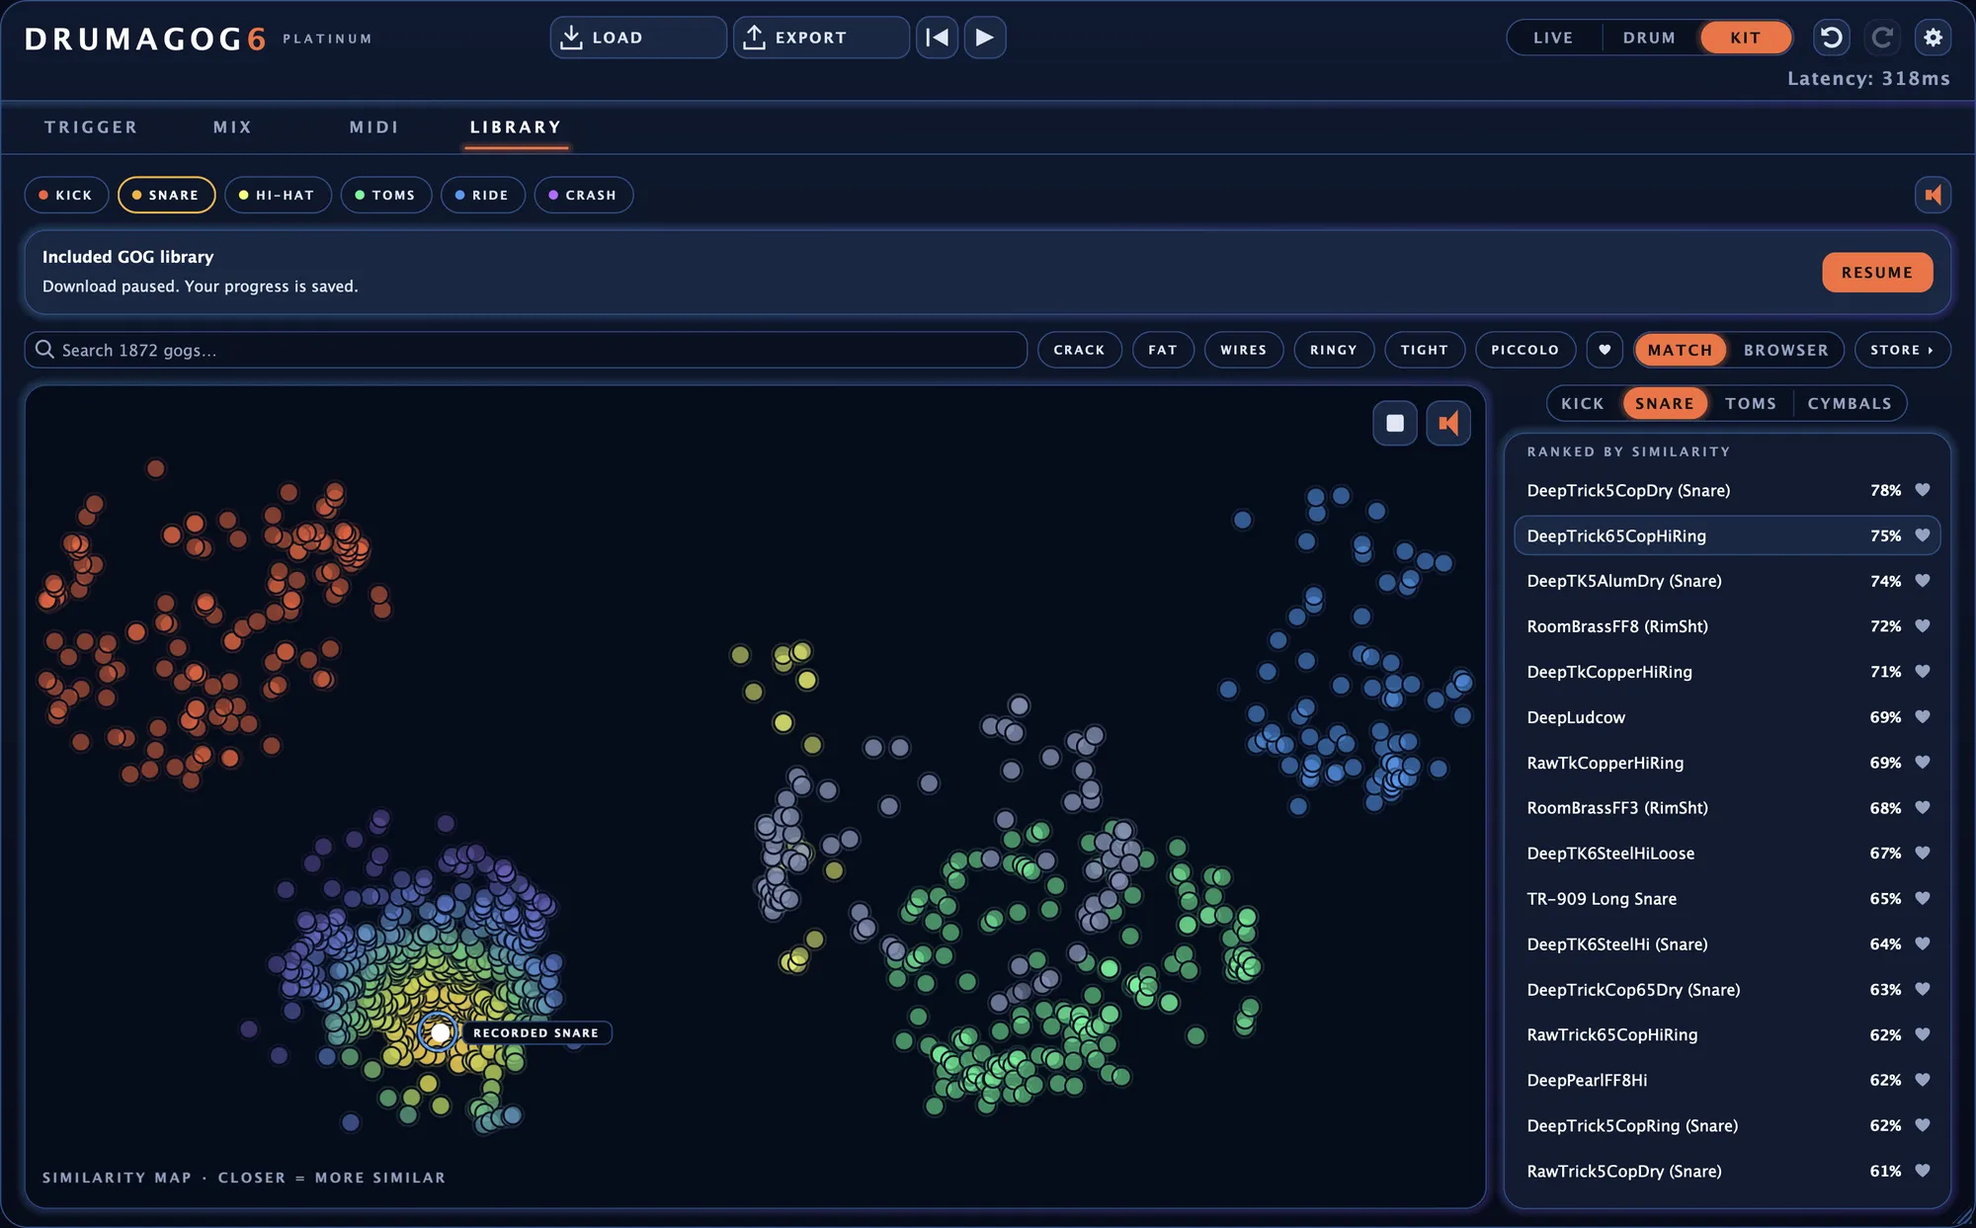
Task: Apply the CRACK tag filter
Action: pyautogui.click(x=1079, y=350)
